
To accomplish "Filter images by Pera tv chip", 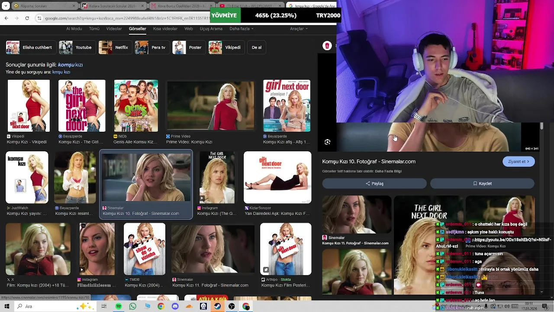I will (x=151, y=47).
